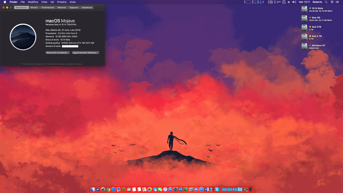Click Roberto user name in menu bar
The height and width of the screenshot is (193, 343).
pyautogui.click(x=317, y=2)
